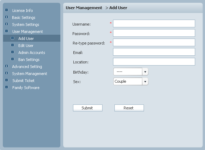Open Admin Accounts in sidebar
This screenshot has height=150, width=205.
(x=32, y=53)
